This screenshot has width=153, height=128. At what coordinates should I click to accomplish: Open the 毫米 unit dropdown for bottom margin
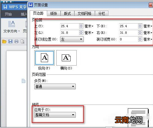pyautogui.click(x=148, y=26)
